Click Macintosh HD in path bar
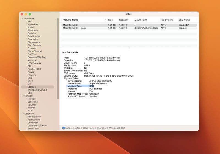 [117, 128]
